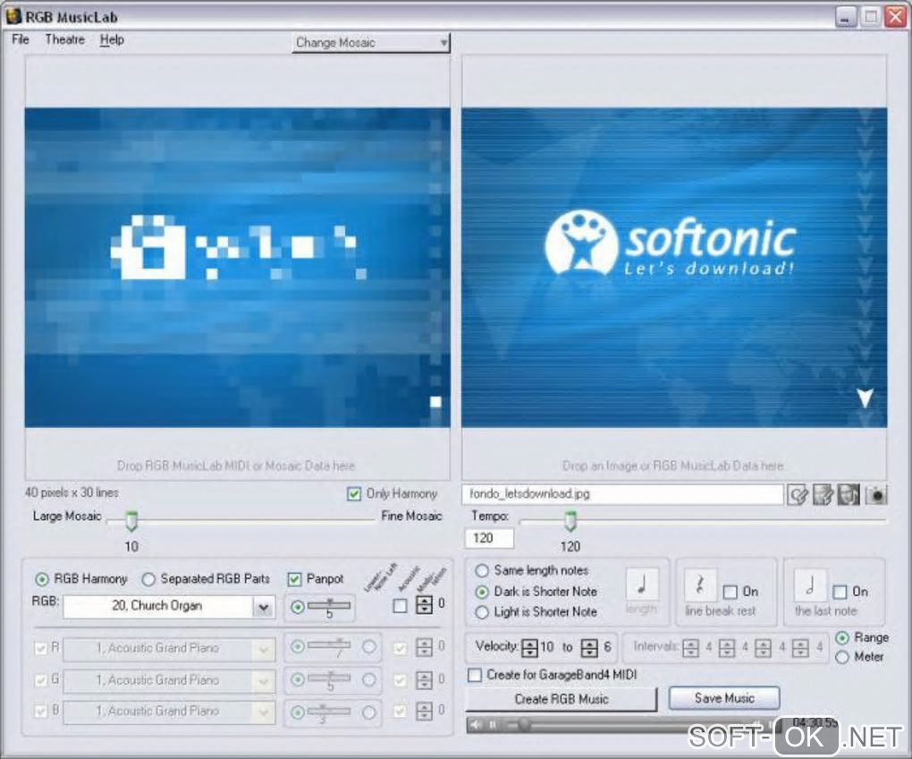This screenshot has width=912, height=759.
Task: Select the Meter radio button
Action: pyautogui.click(x=841, y=657)
